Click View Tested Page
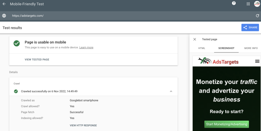Viewport: 261px width, 131px height. coord(37,60)
